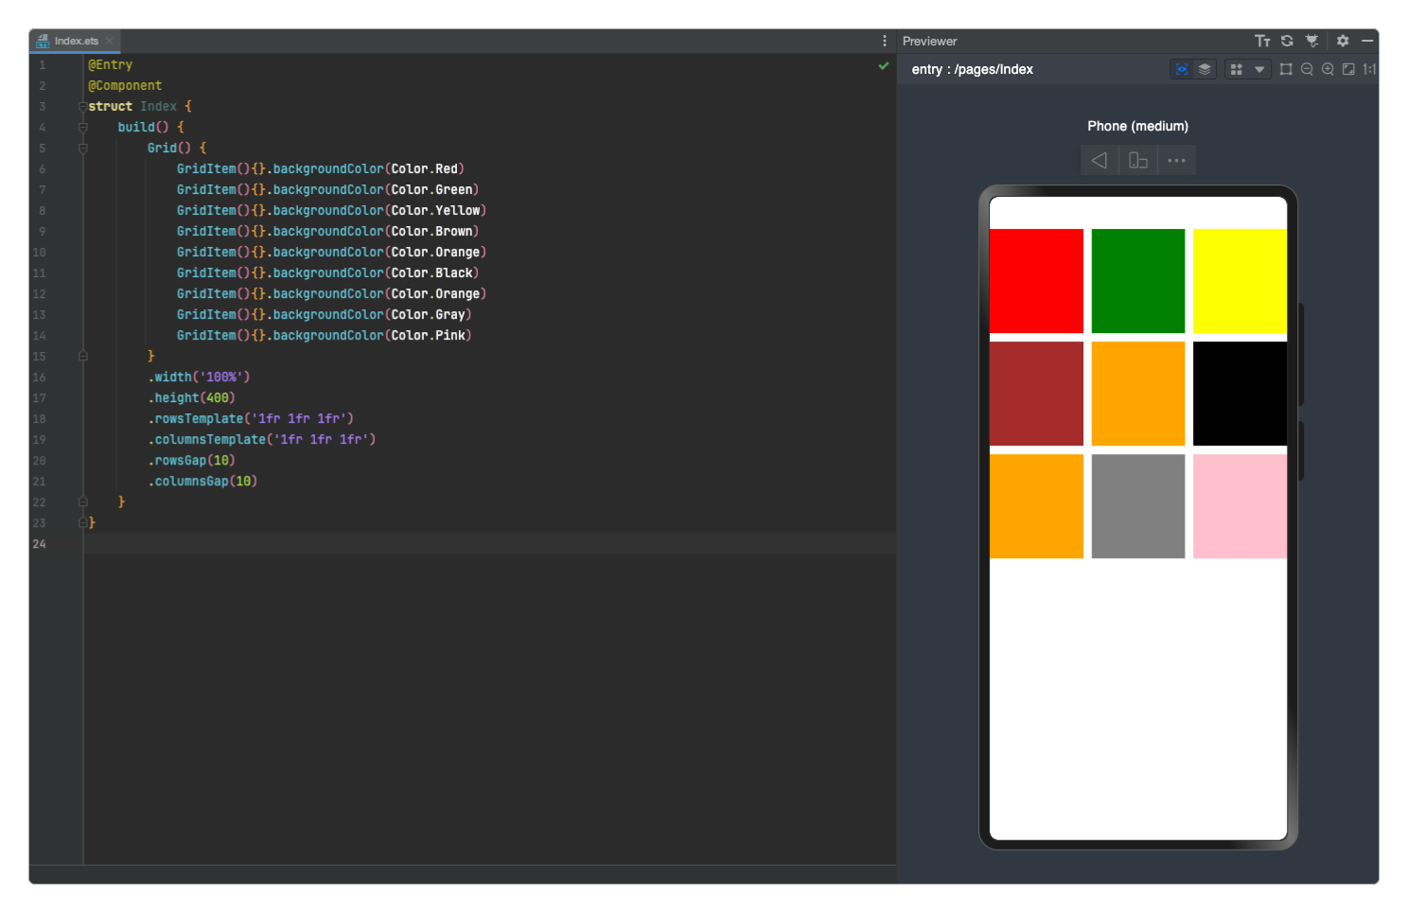This screenshot has width=1408, height=913.
Task: Refresh the Previewer with the reload icon
Action: click(1287, 41)
